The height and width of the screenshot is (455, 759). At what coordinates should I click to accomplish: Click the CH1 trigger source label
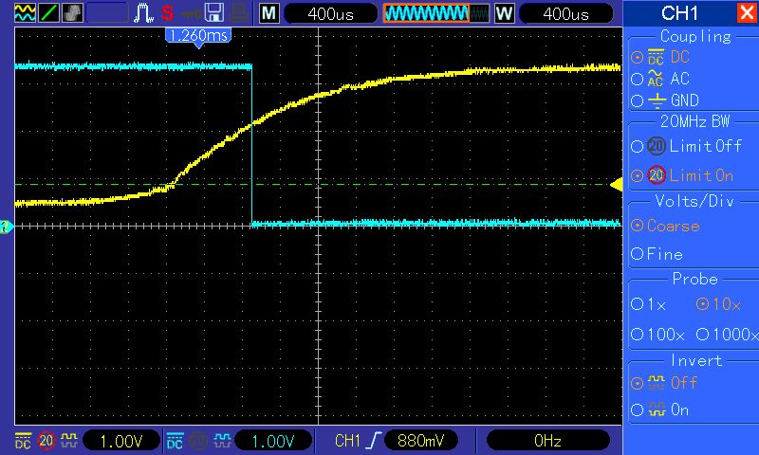(347, 441)
